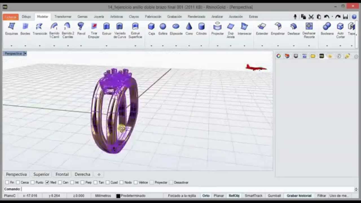This screenshot has height=203, width=361.
Task: Expand dropdown arrow under Caja tool
Action: [x=151, y=46]
